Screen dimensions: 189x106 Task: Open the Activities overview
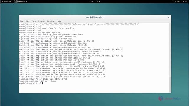[6, 1]
